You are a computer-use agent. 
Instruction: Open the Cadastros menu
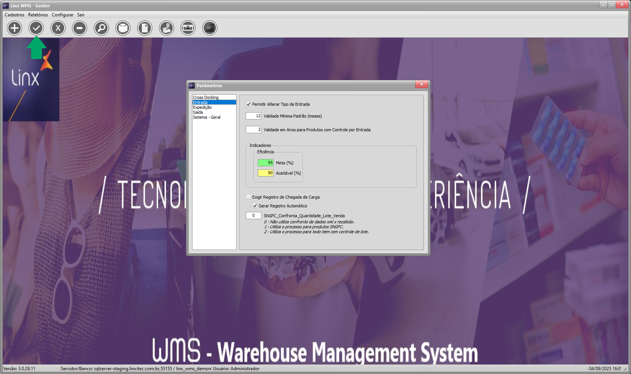click(14, 15)
